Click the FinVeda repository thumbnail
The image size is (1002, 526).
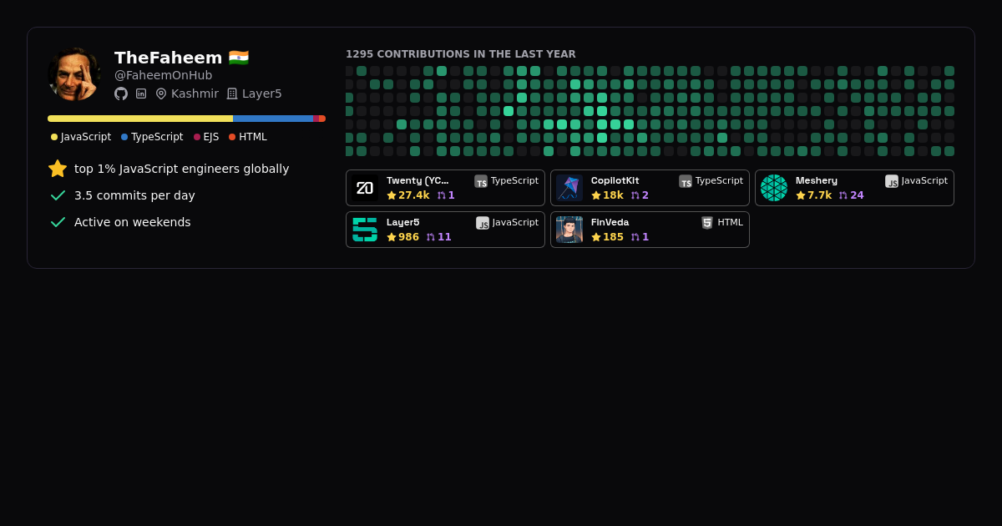pyautogui.click(x=569, y=230)
